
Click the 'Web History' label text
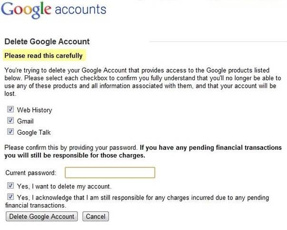click(x=34, y=110)
